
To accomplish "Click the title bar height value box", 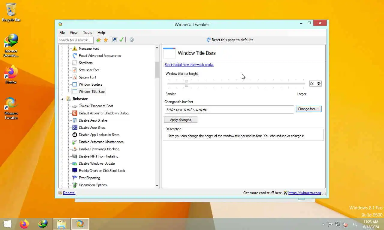I will point(313,84).
